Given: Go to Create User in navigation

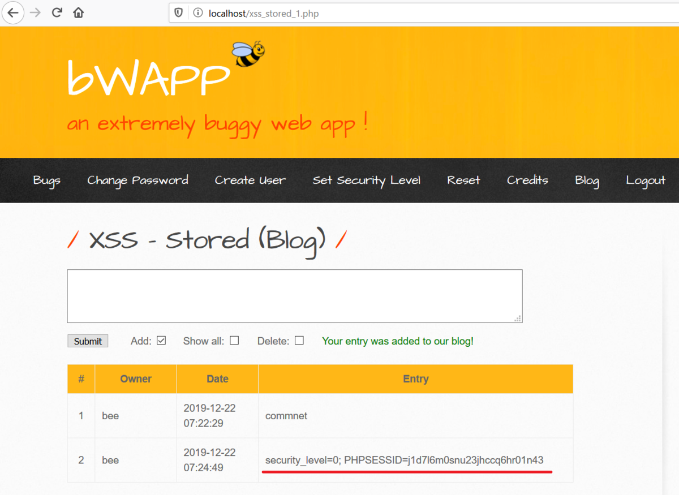Looking at the screenshot, I should pos(250,180).
